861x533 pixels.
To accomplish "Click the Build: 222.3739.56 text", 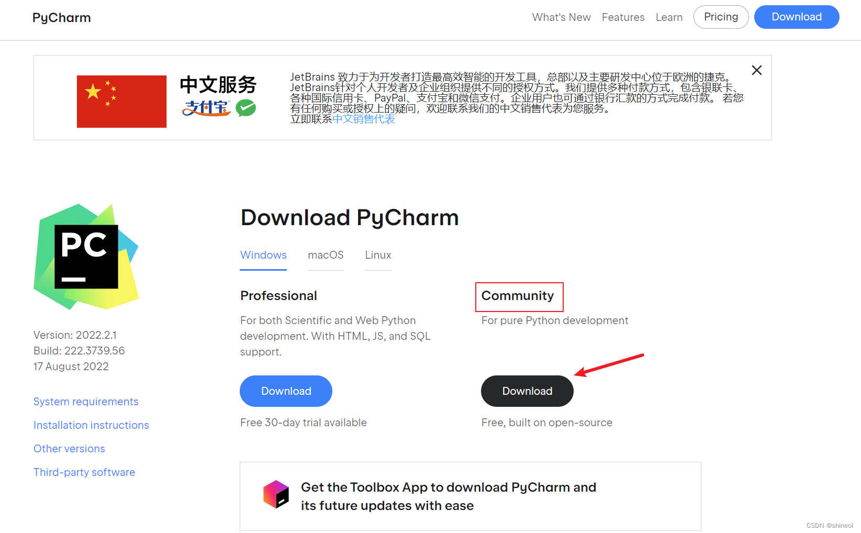I will 79,351.
